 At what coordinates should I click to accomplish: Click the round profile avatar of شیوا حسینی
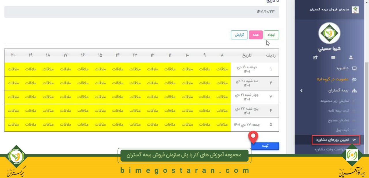[x=329, y=33]
